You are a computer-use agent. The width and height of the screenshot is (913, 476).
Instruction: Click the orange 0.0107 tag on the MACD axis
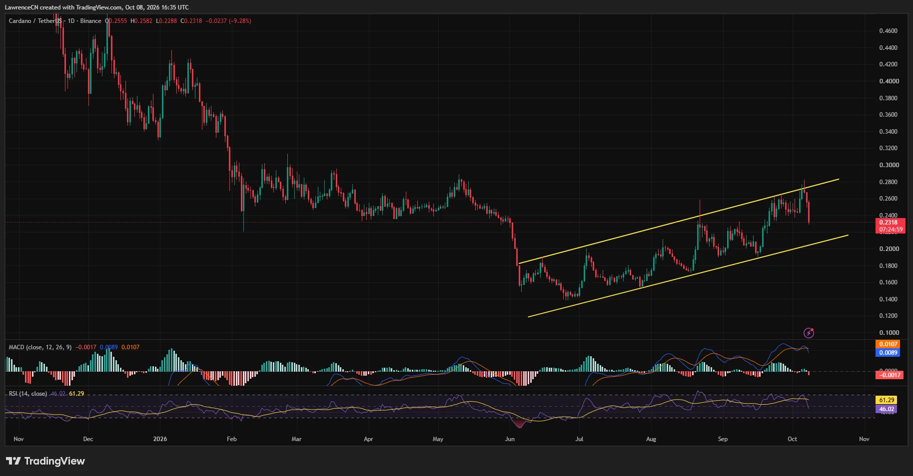tap(888, 344)
